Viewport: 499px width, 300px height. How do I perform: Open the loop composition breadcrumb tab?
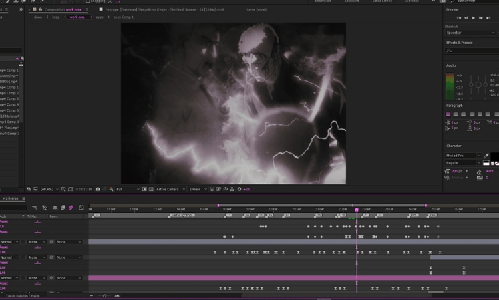pos(56,17)
